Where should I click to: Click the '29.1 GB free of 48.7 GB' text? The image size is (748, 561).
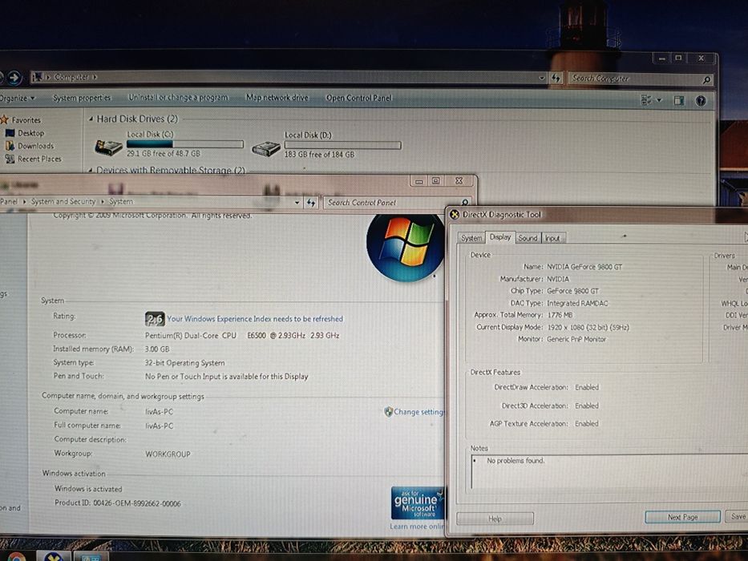coord(164,154)
